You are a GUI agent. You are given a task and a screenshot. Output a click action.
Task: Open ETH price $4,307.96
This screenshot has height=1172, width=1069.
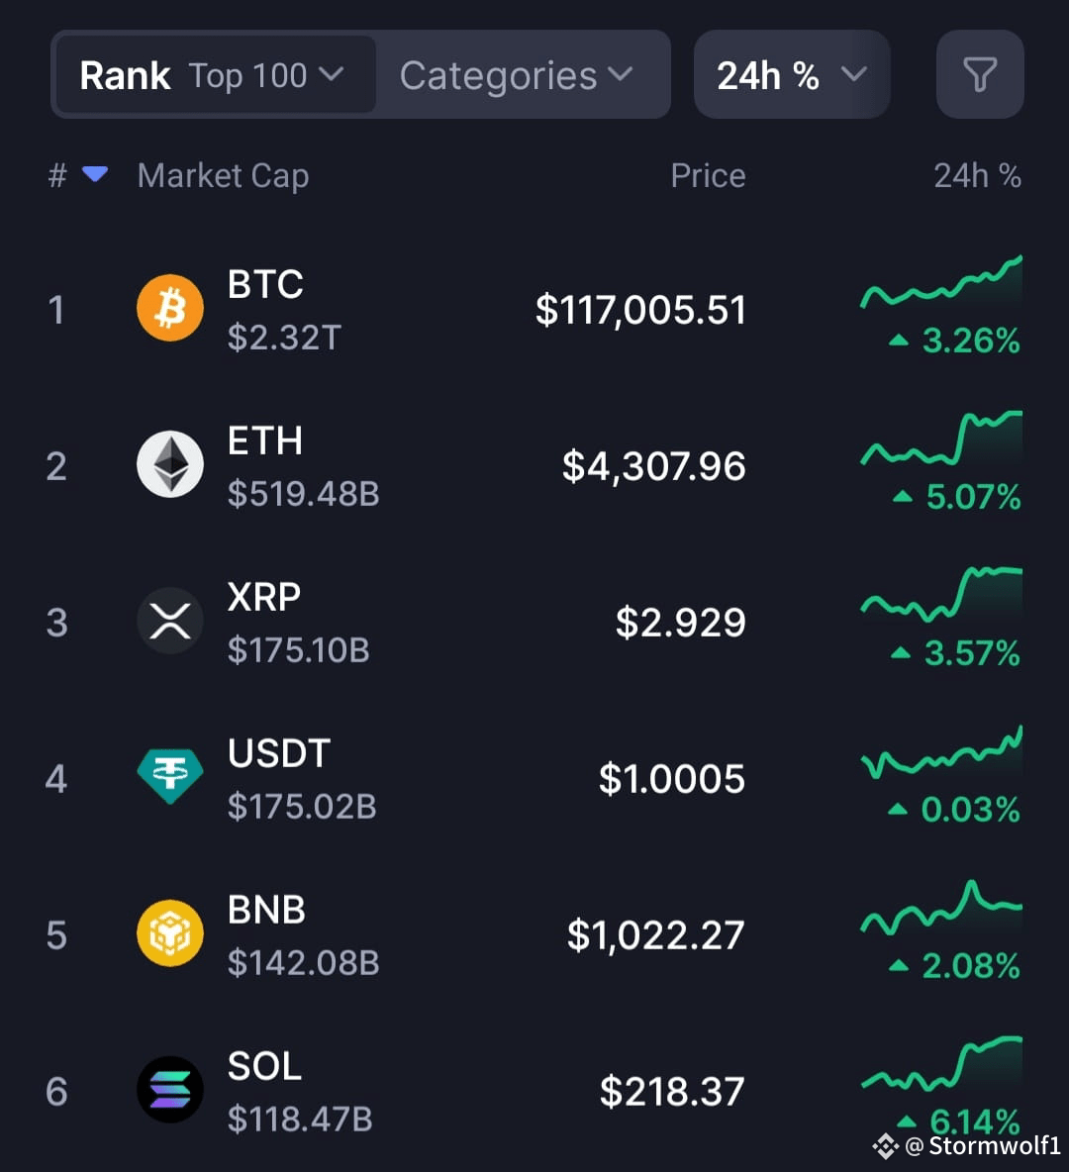pos(654,466)
